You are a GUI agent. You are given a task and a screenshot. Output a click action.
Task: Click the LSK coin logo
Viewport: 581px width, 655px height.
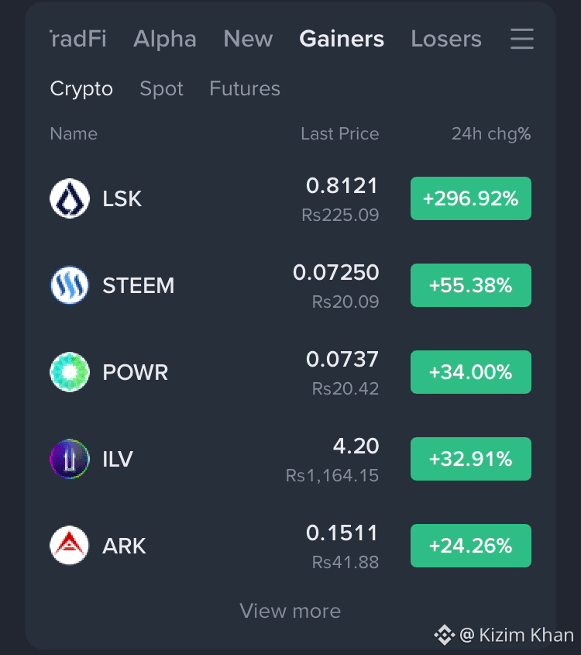pos(70,198)
